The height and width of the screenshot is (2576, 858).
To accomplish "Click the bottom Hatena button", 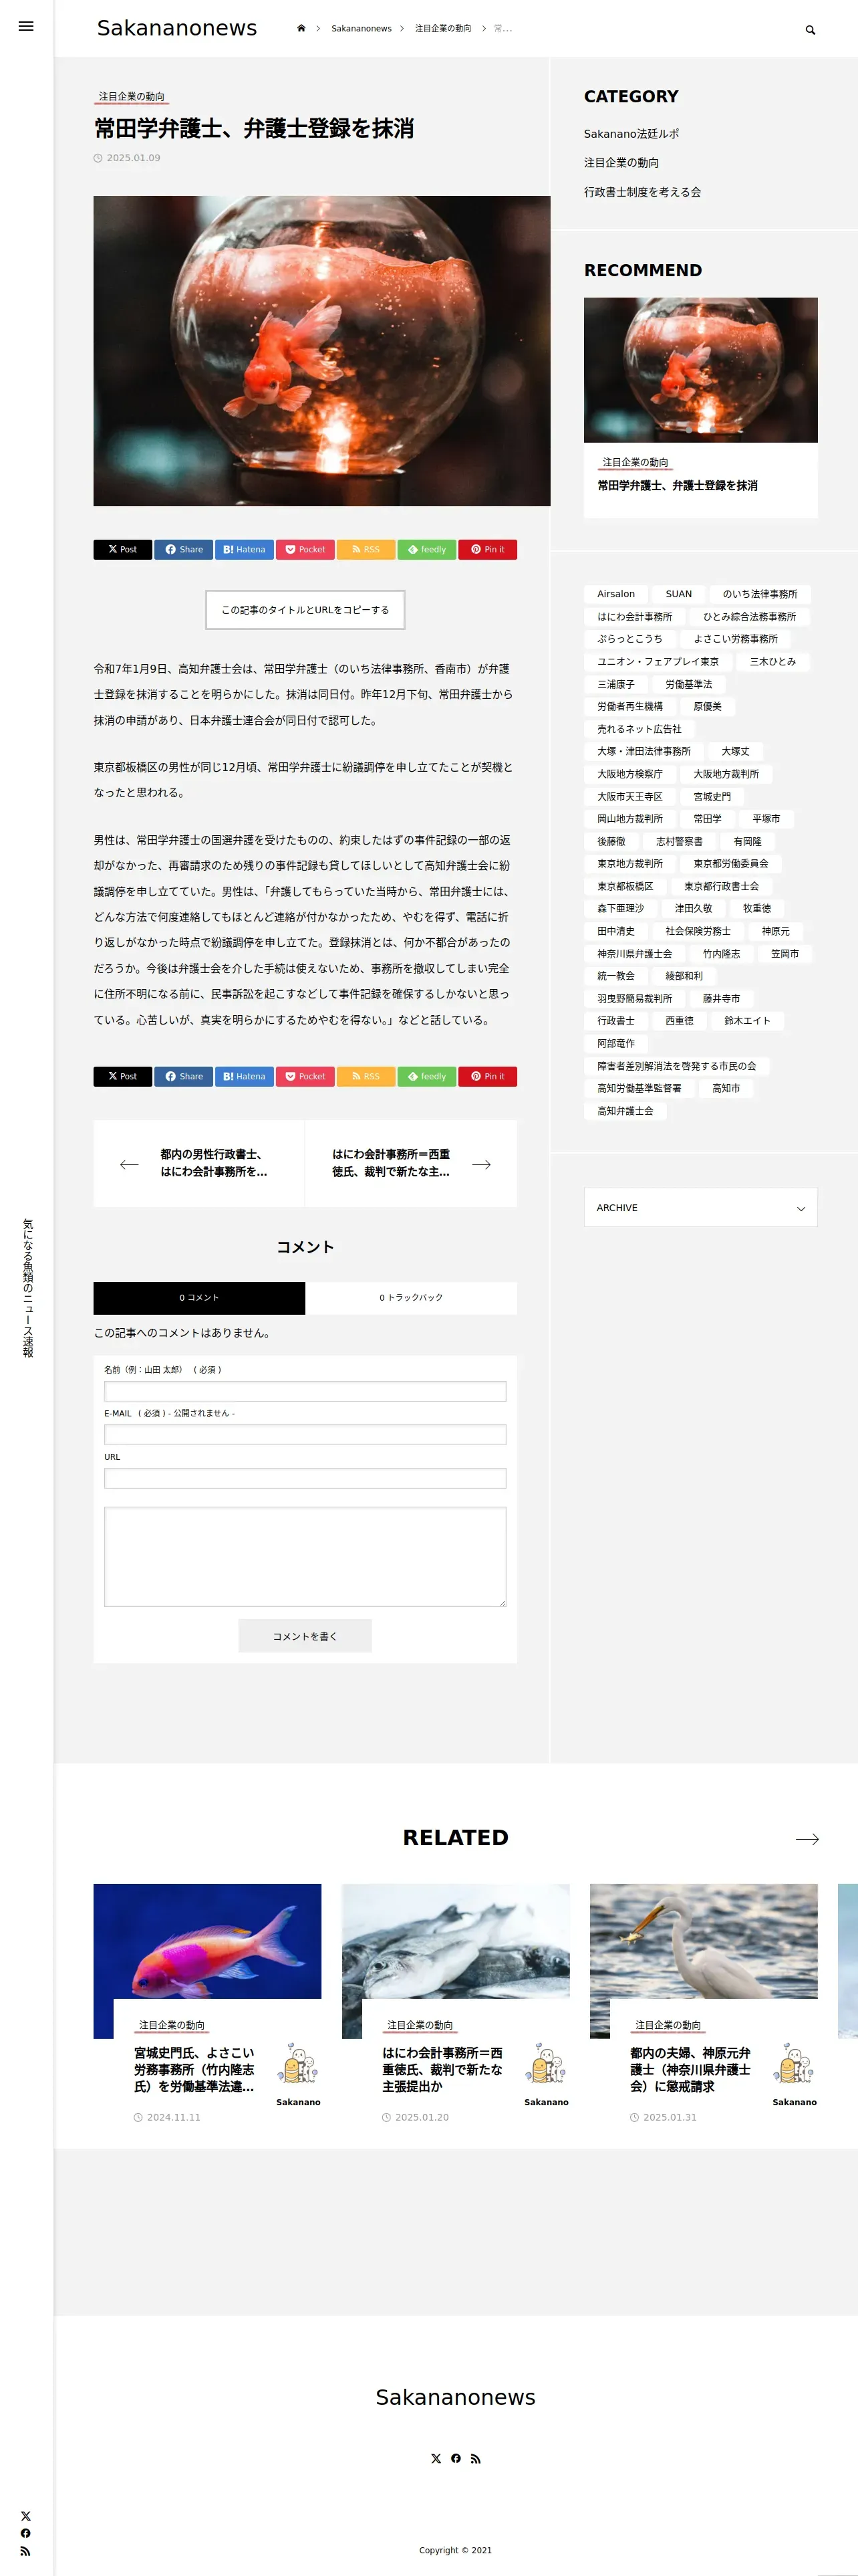I will click(x=244, y=1076).
